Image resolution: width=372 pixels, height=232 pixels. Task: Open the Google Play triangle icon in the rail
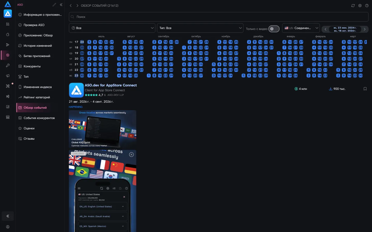click(8, 45)
